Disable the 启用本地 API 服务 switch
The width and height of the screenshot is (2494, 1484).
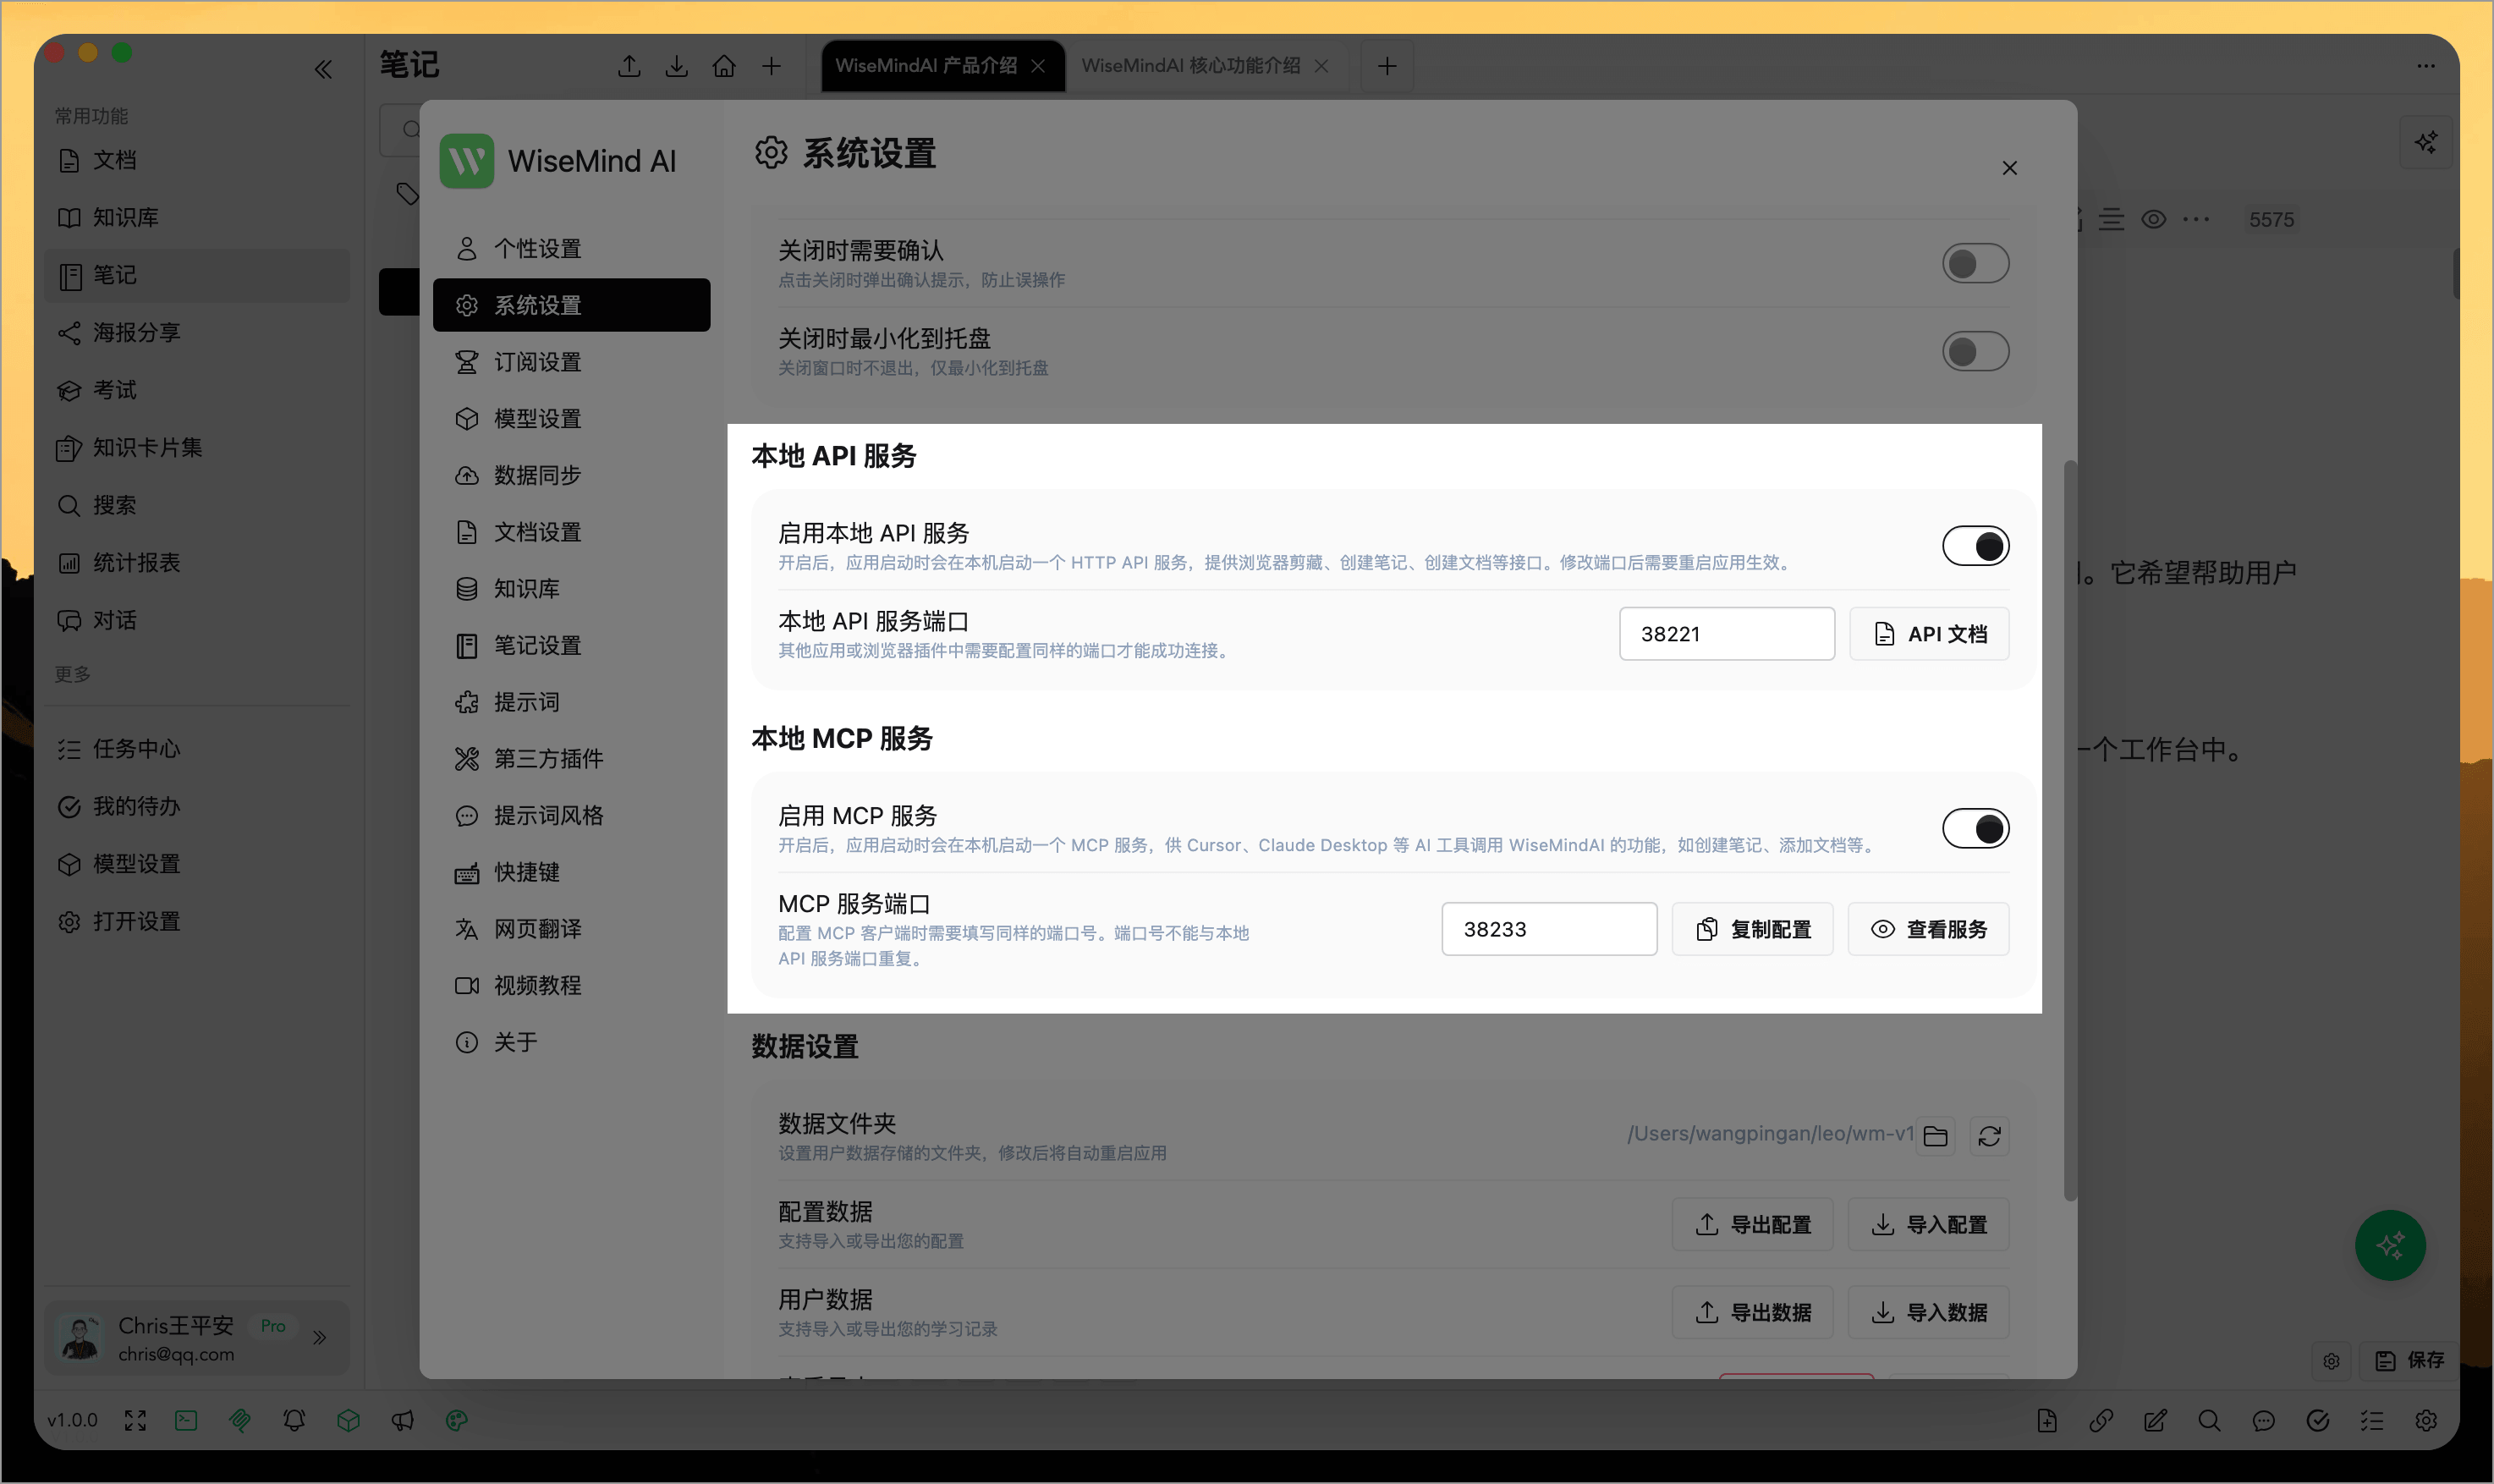[x=1975, y=545]
